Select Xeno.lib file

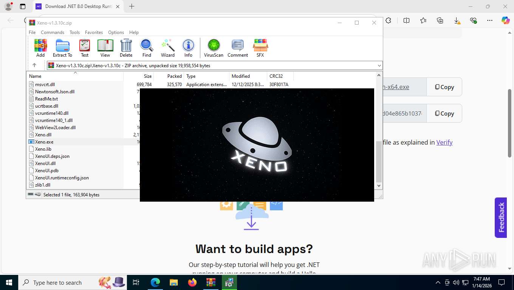click(43, 149)
